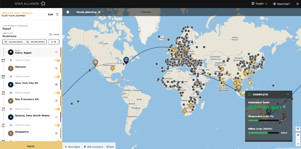Screen dimensions: 301x149
Task: Open the Need help? link
Action: (282, 4)
